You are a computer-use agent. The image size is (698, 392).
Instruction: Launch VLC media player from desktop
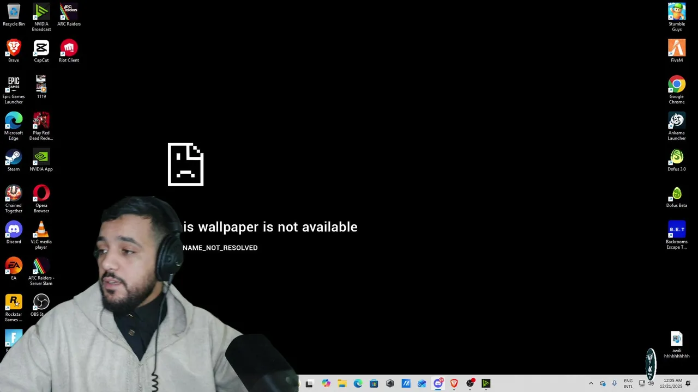tap(41, 235)
